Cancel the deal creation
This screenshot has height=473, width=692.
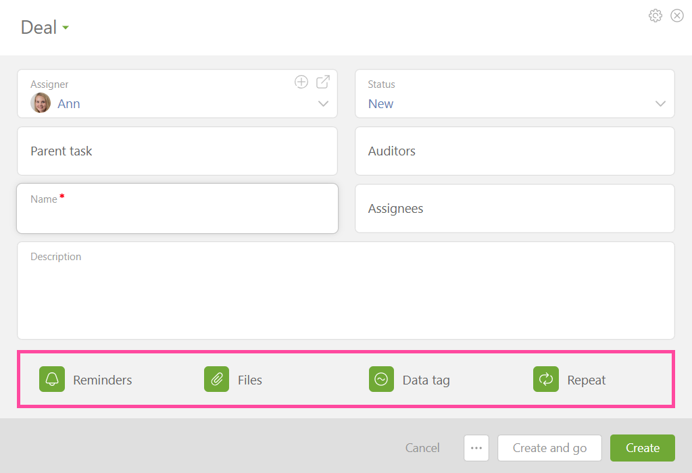(x=422, y=448)
